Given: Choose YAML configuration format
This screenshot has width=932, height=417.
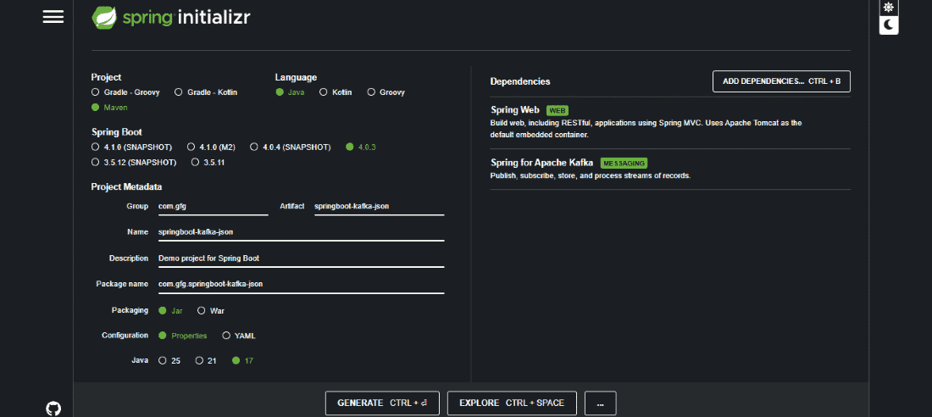Looking at the screenshot, I should (x=239, y=336).
